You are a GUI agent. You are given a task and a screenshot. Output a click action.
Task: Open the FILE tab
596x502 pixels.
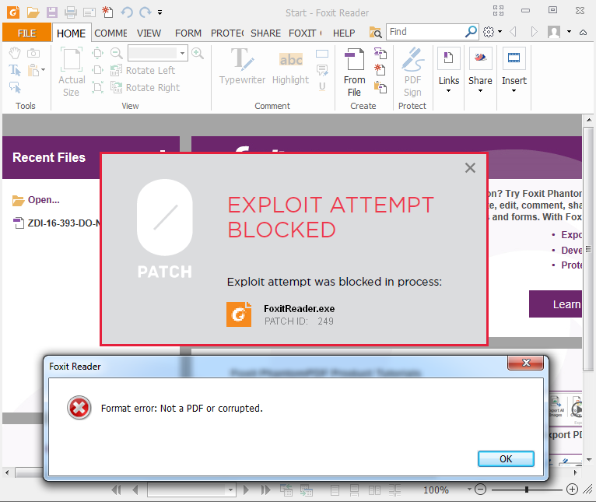26,33
